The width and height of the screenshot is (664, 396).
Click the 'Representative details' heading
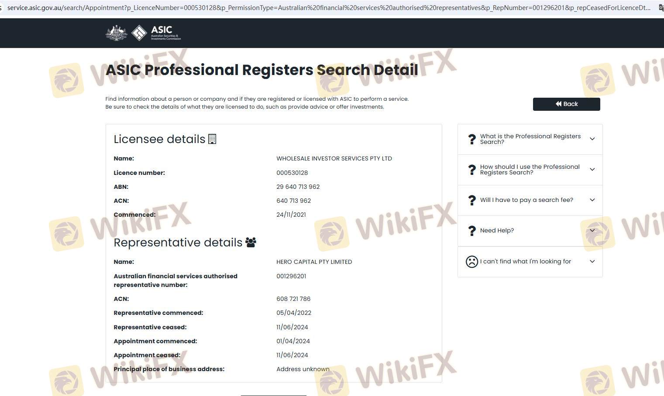[x=178, y=242]
